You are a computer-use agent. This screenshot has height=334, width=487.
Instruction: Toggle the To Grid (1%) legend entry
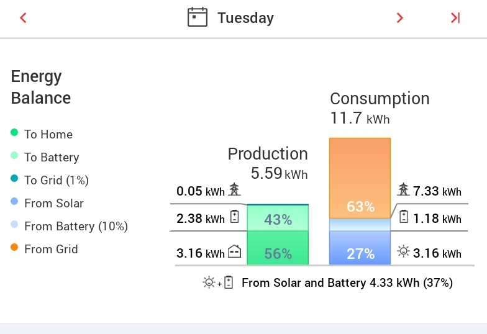click(x=56, y=180)
